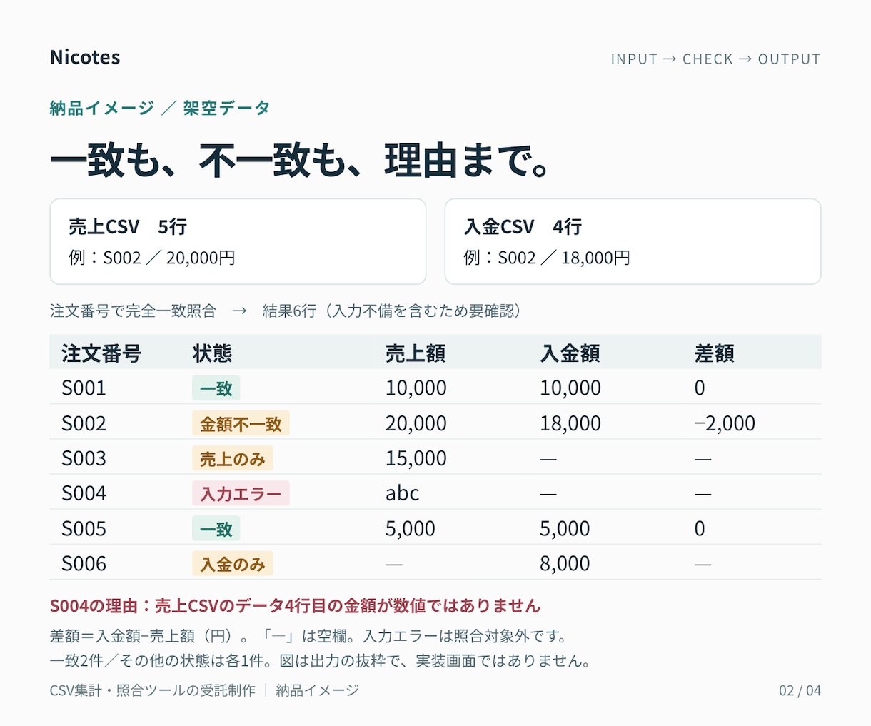Click order number S006

[x=84, y=564]
